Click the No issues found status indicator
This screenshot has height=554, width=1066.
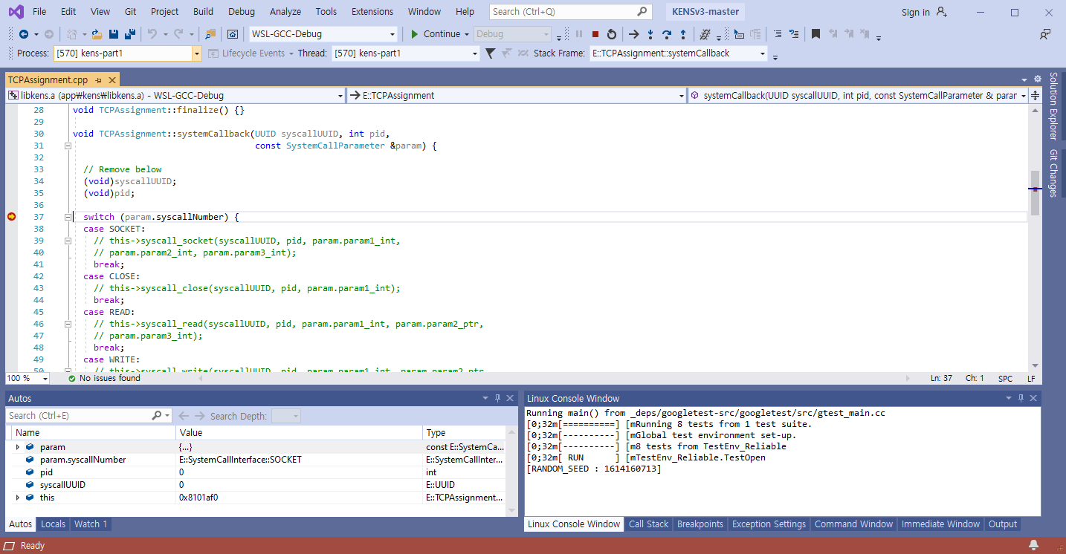[104, 379]
